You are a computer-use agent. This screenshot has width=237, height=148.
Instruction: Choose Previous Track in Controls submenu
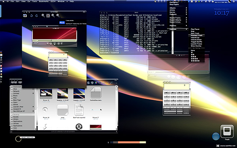[x=196, y=36]
